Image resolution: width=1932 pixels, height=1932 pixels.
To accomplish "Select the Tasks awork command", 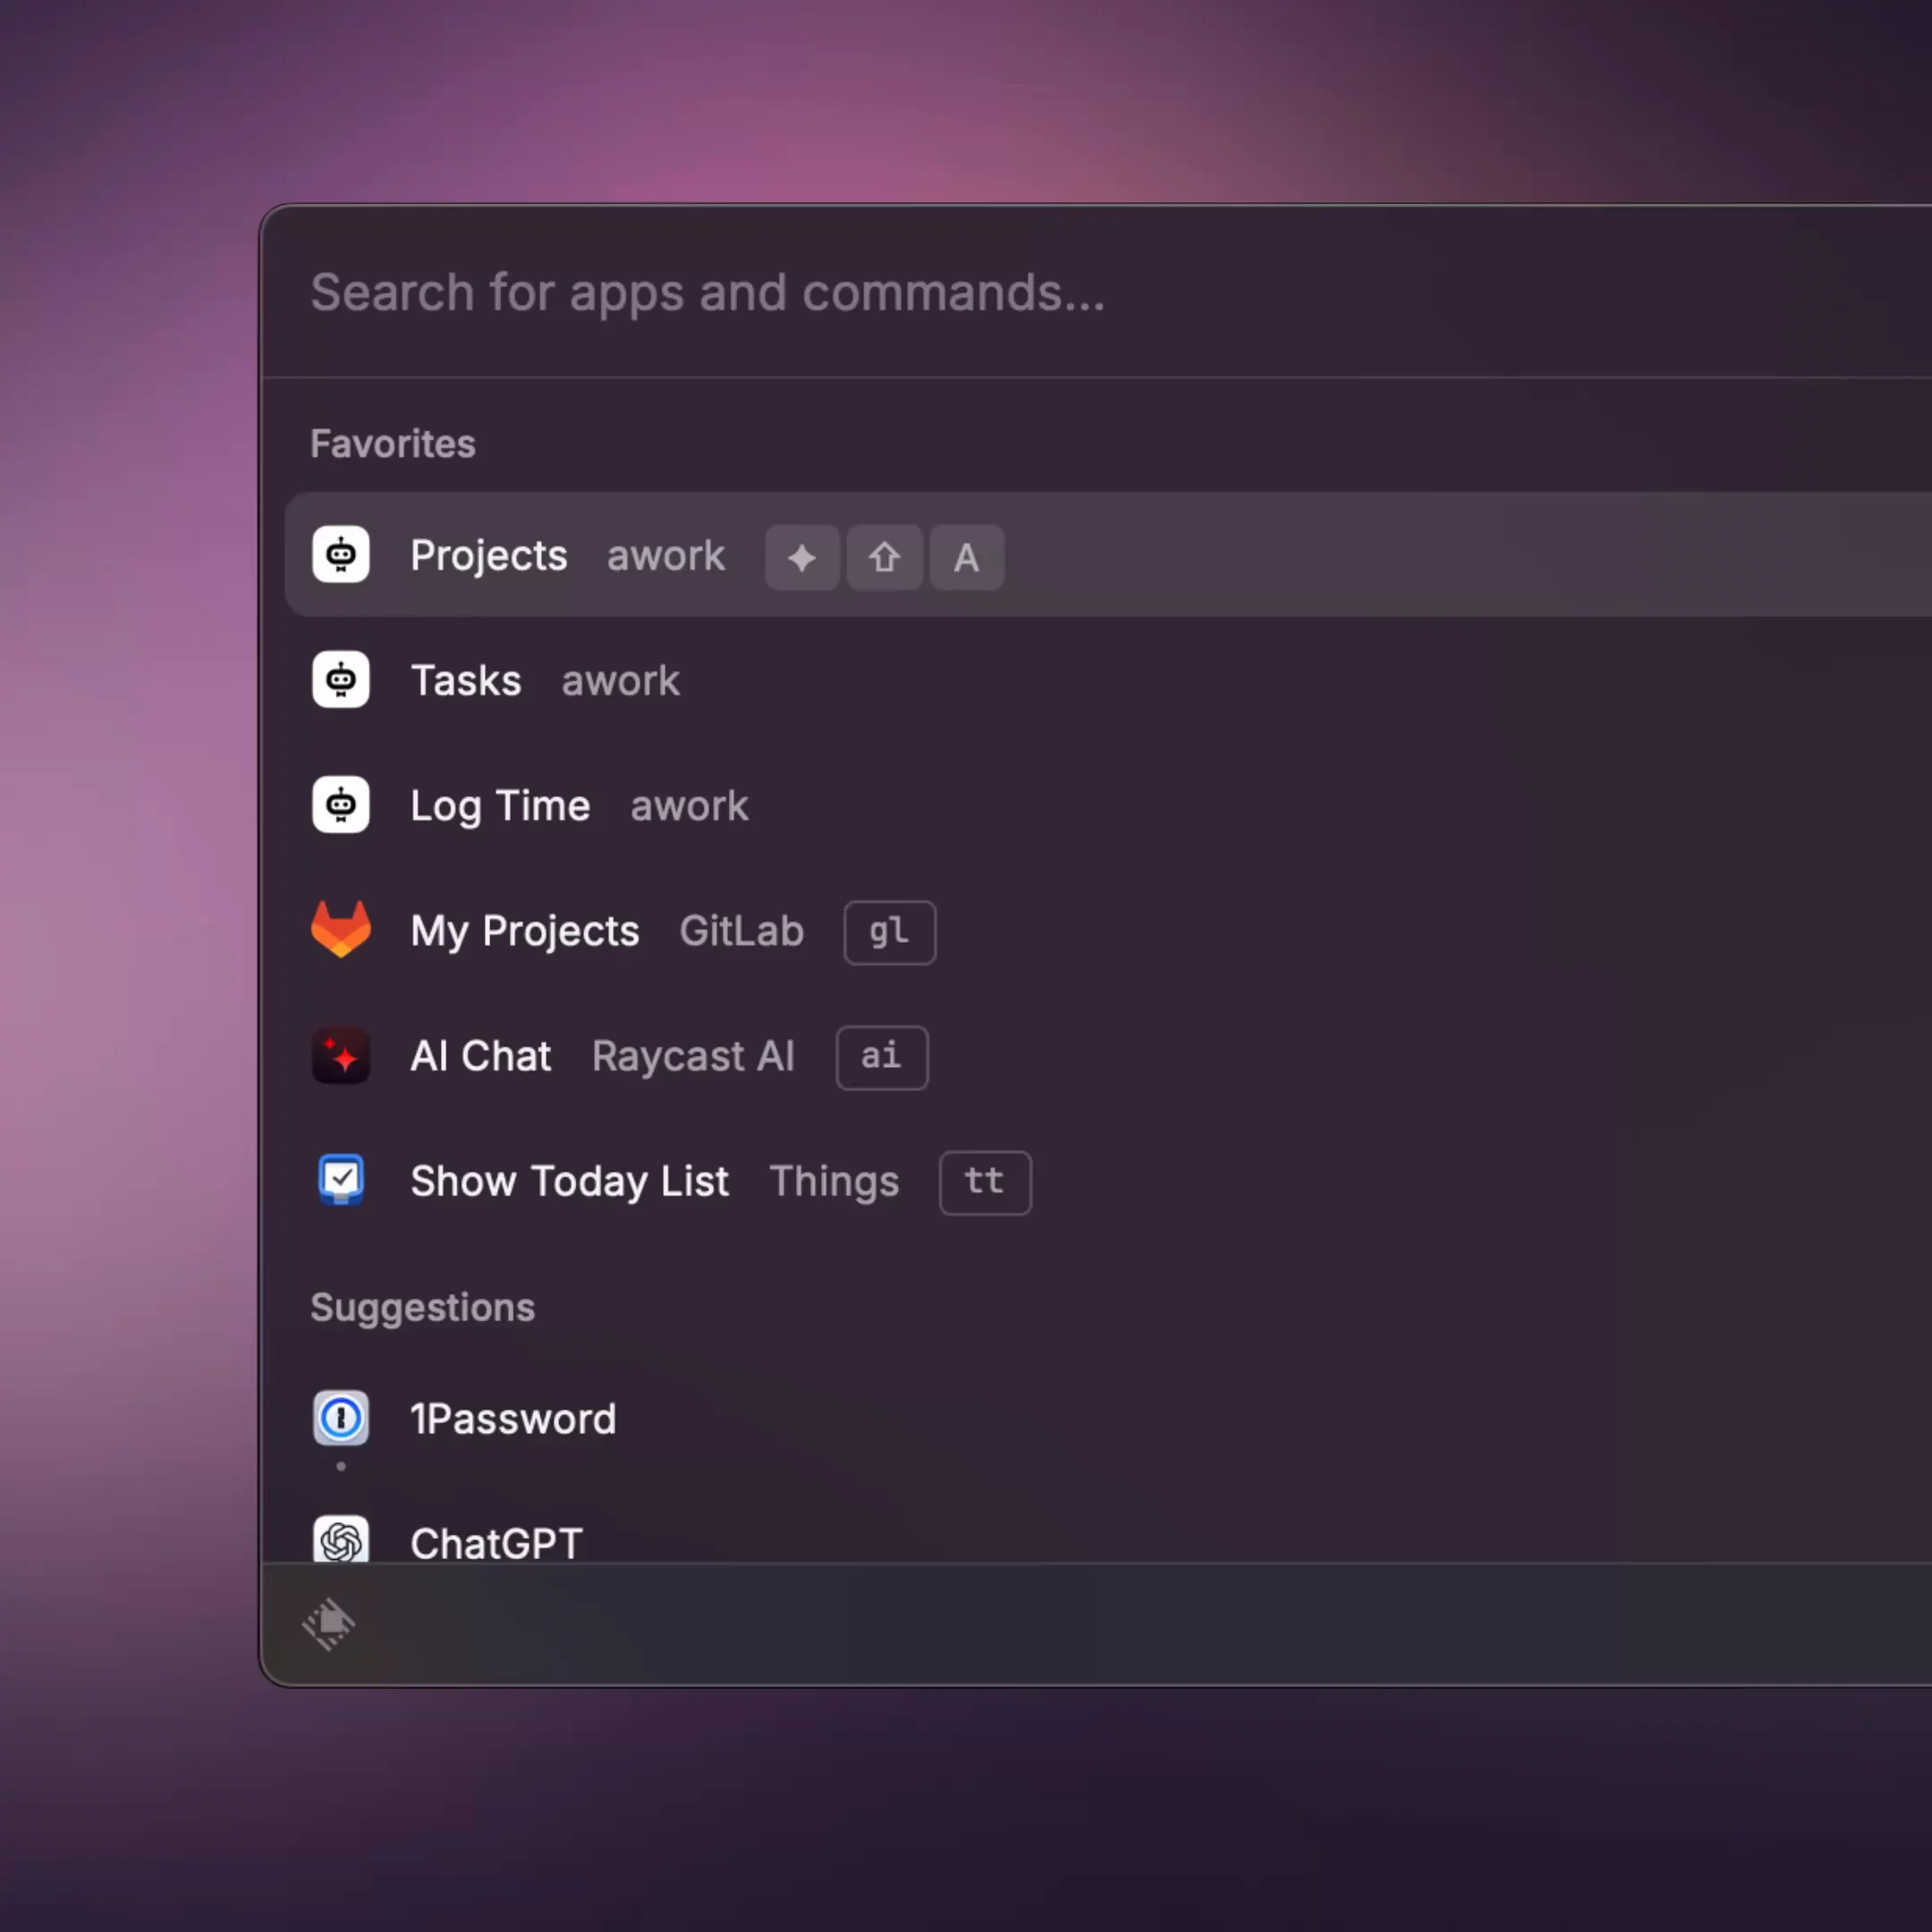I will pyautogui.click(x=466, y=681).
